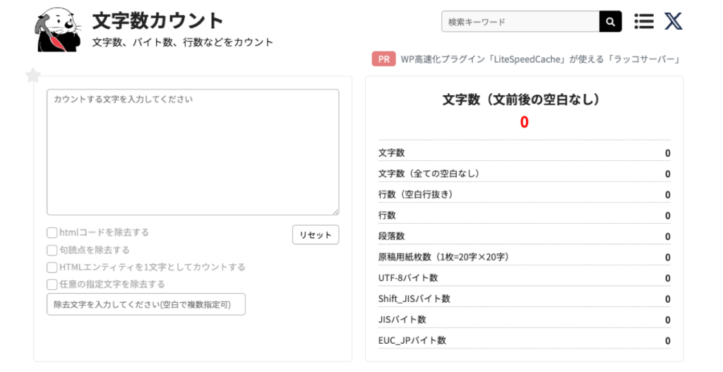Open the LiteSpeedCache ラッコサーバー ad link
Screen dimensions: 723x372
click(540, 59)
